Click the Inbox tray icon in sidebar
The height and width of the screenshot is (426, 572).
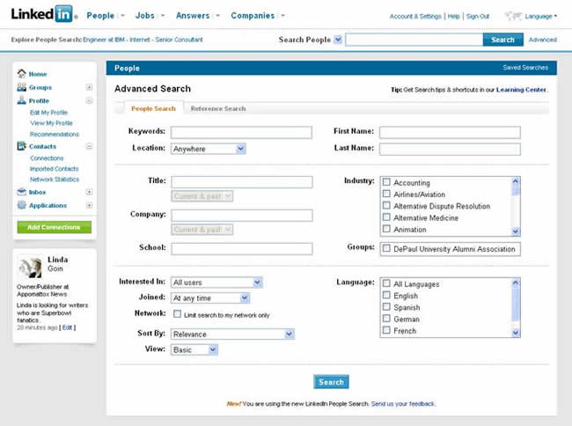21,192
